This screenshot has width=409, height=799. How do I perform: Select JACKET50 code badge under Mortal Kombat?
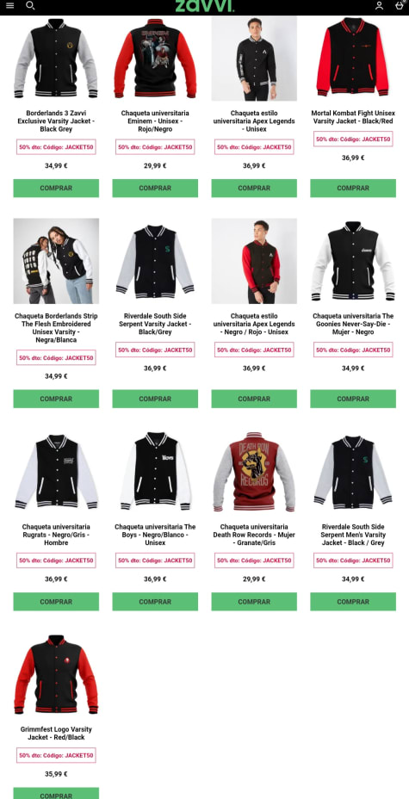click(353, 139)
